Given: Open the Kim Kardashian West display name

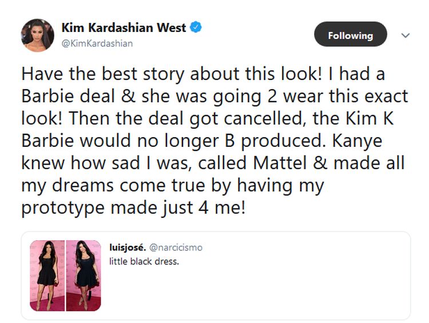Looking at the screenshot, I should pos(125,27).
